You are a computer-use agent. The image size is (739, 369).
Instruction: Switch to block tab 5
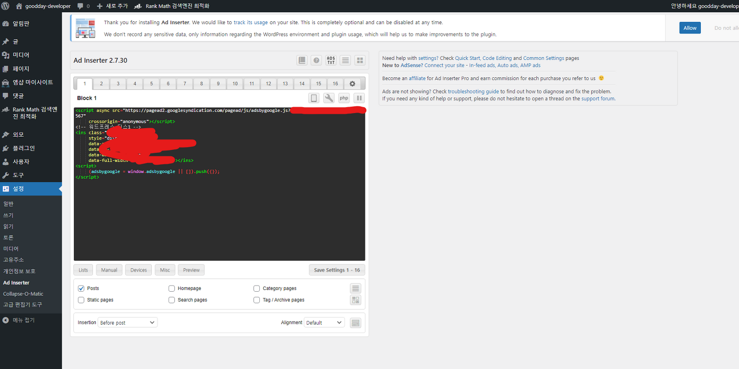(151, 84)
